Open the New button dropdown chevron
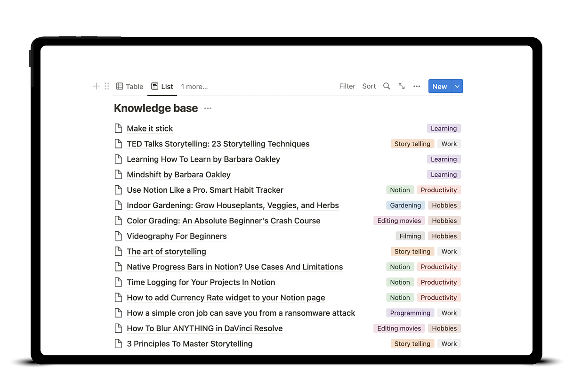565x368 pixels. click(457, 86)
